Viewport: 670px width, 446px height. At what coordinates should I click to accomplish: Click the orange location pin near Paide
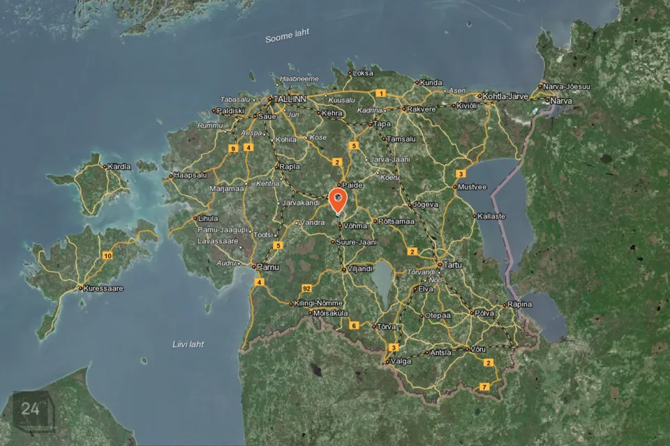(x=338, y=201)
